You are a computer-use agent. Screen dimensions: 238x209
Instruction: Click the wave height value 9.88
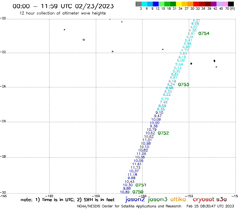click(127, 188)
